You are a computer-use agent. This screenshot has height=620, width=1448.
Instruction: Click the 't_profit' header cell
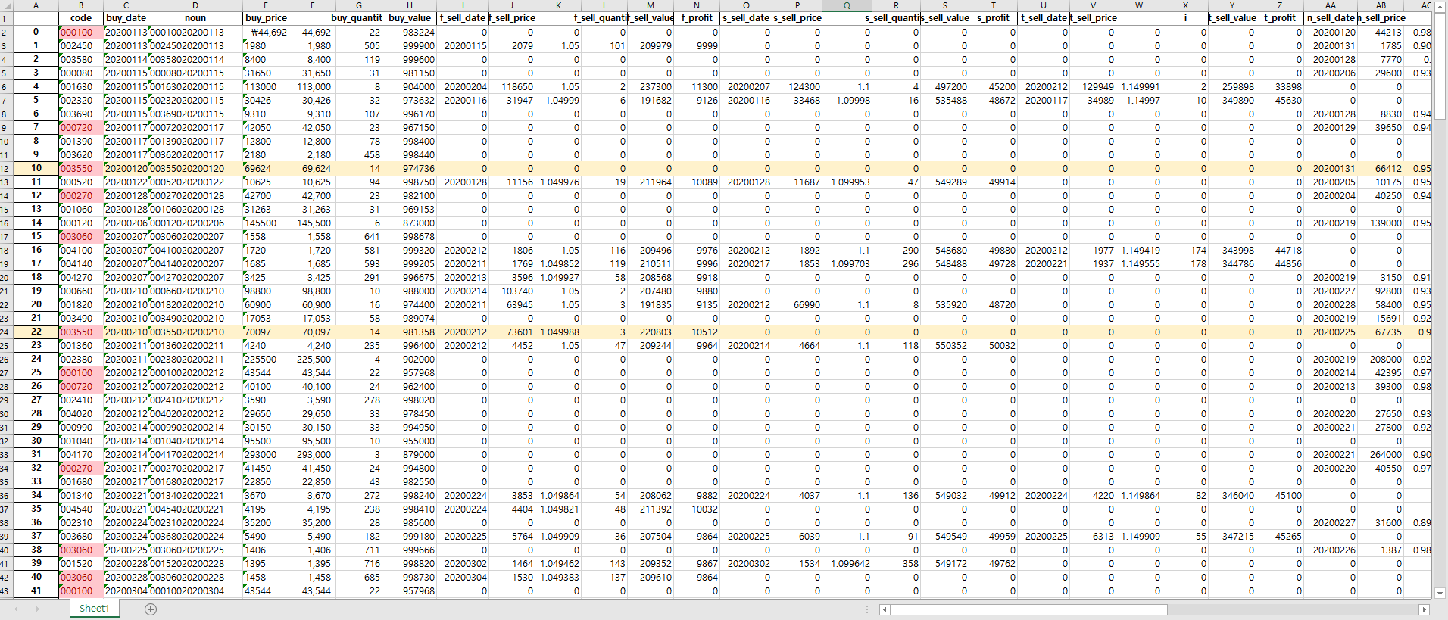[x=1280, y=18]
